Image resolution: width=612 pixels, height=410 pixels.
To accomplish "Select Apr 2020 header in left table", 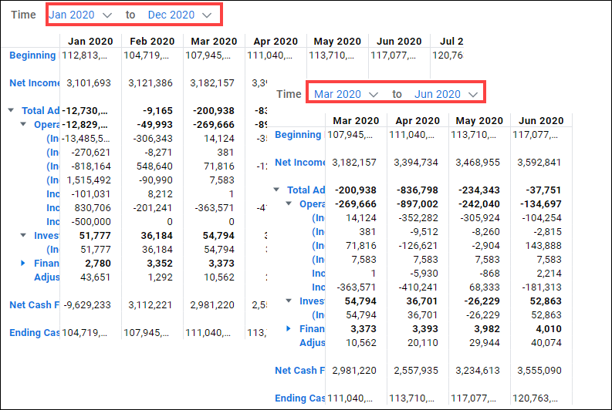I will coord(276,42).
